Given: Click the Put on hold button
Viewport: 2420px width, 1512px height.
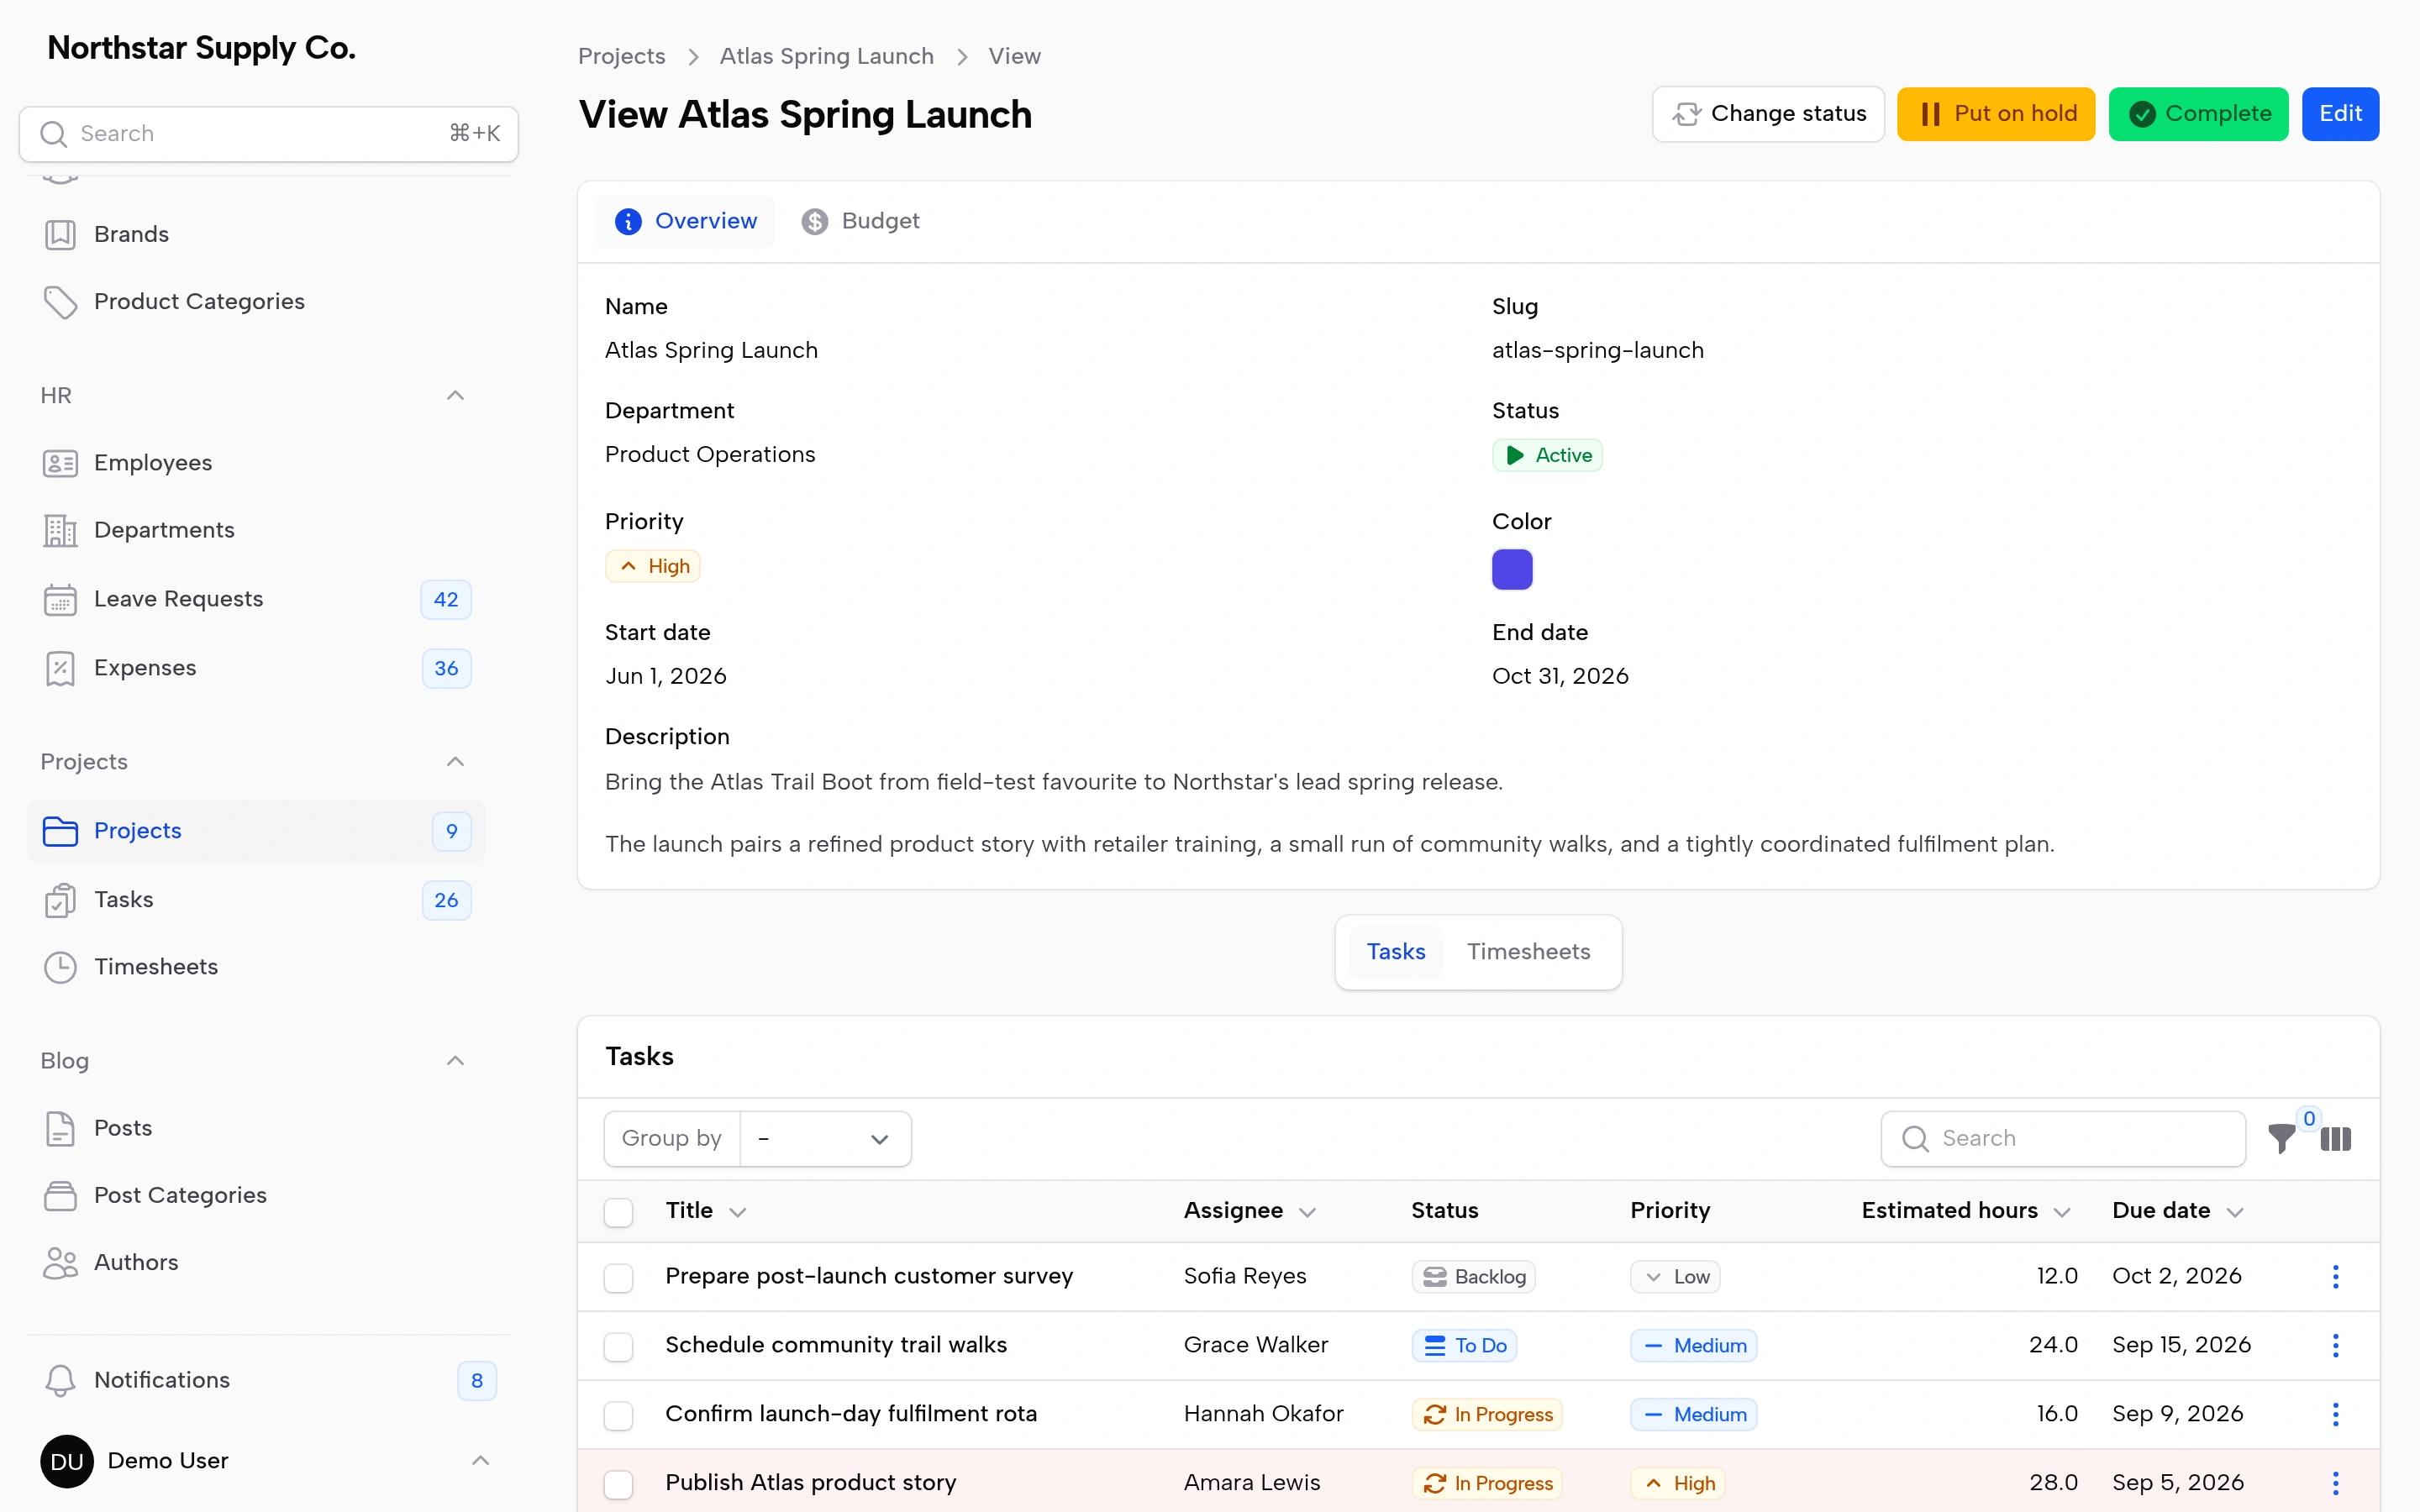Looking at the screenshot, I should coord(1996,114).
